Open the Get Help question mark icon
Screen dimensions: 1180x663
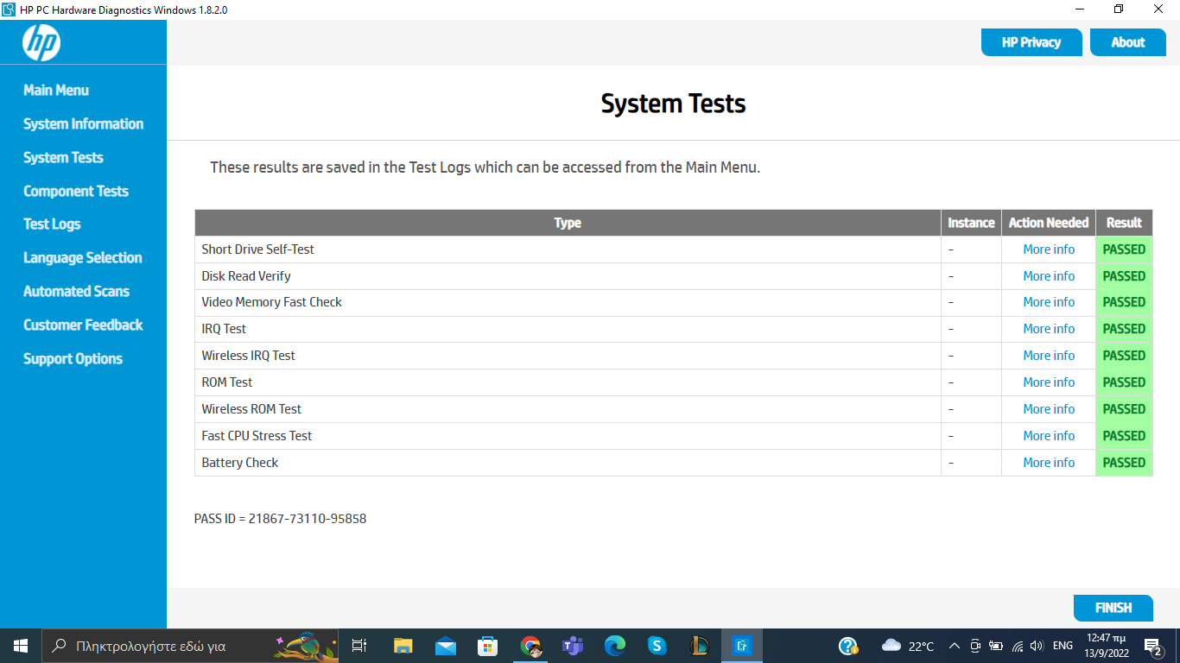(848, 646)
